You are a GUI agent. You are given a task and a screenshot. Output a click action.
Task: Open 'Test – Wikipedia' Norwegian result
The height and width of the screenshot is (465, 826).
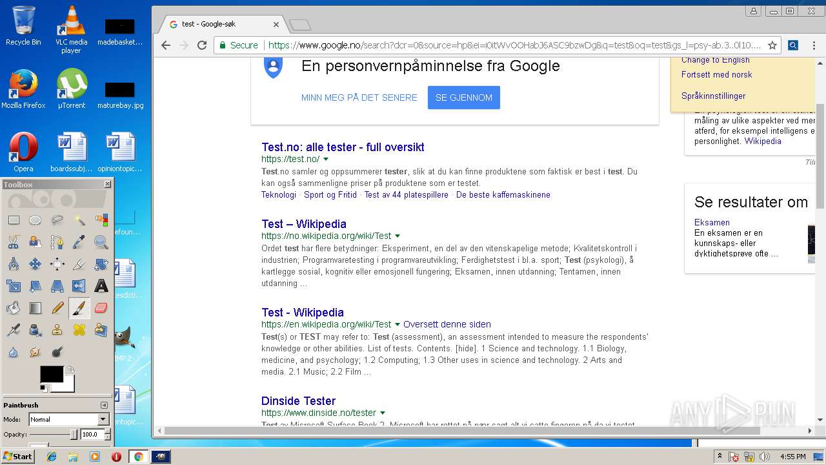304,224
